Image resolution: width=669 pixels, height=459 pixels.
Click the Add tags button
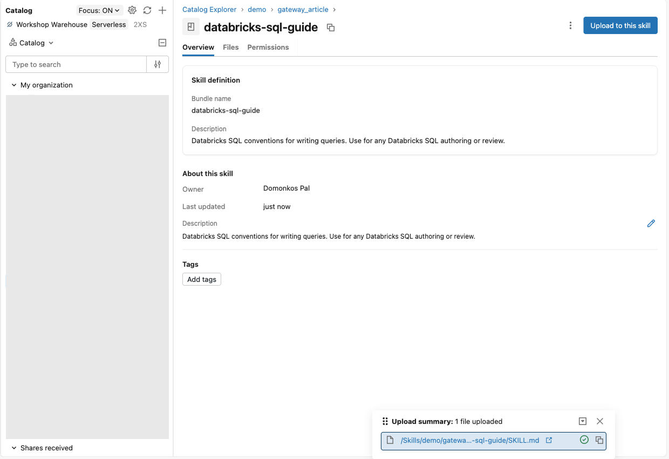(202, 279)
